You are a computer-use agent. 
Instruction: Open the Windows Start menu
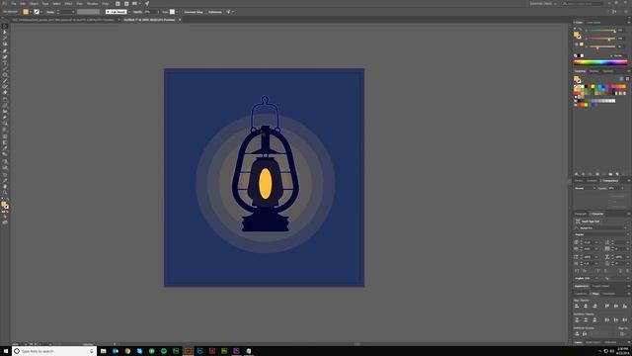(6, 351)
